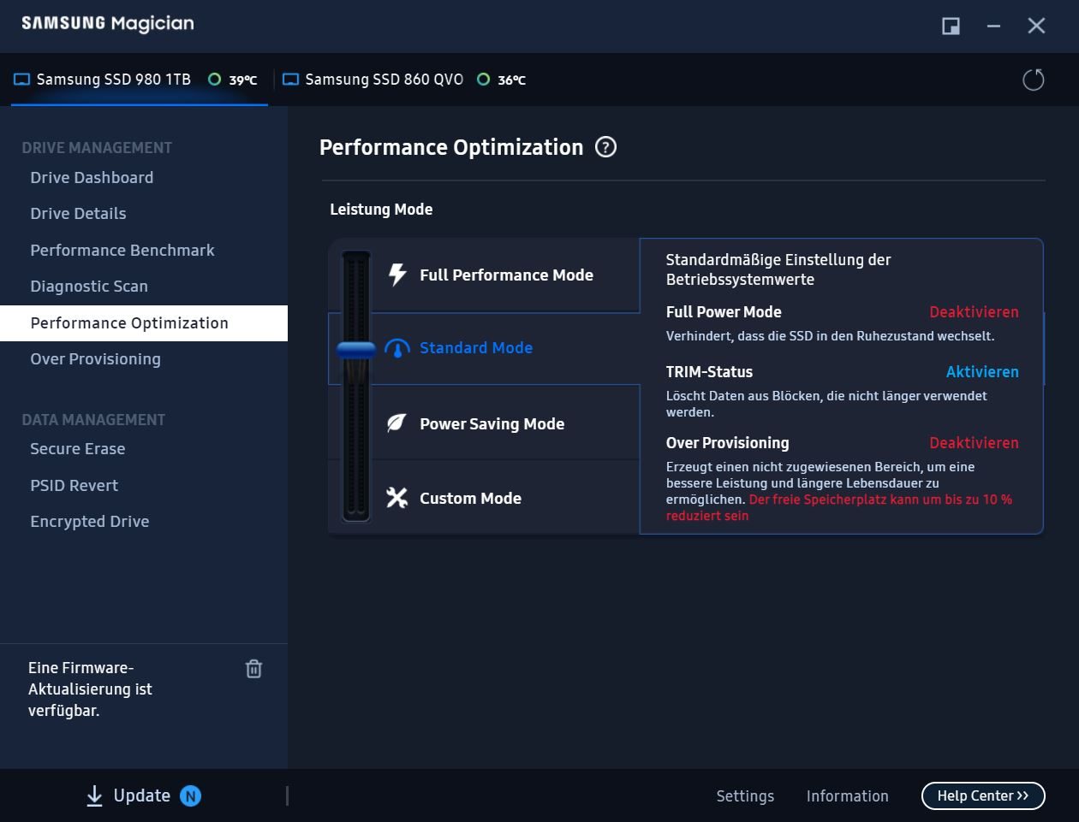Select the Samsung SSD 980 1TB tab

(x=113, y=80)
